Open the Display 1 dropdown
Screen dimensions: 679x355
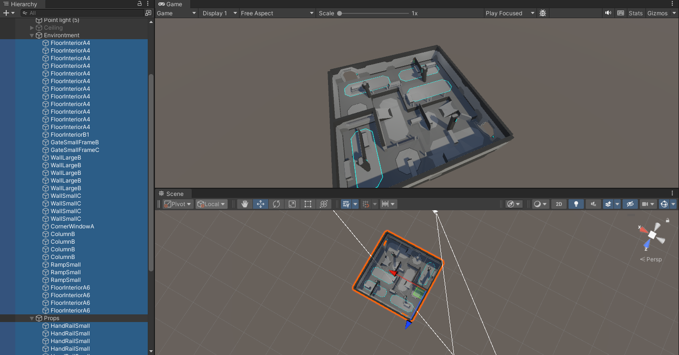coord(219,13)
